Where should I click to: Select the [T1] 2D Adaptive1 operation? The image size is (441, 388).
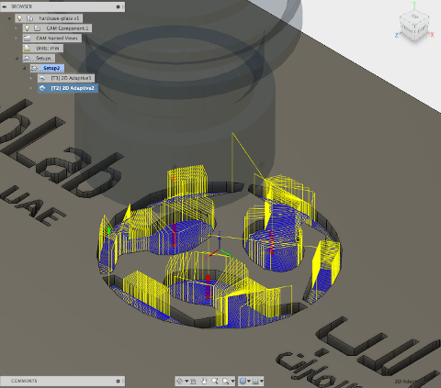(66, 78)
